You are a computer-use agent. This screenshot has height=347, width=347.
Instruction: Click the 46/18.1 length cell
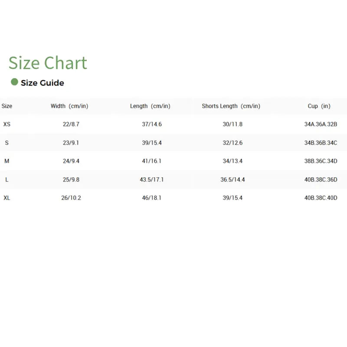pyautogui.click(x=152, y=198)
